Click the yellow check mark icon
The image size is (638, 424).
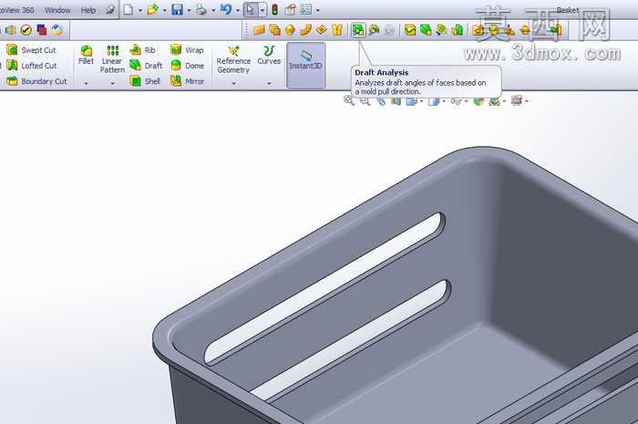26,30
